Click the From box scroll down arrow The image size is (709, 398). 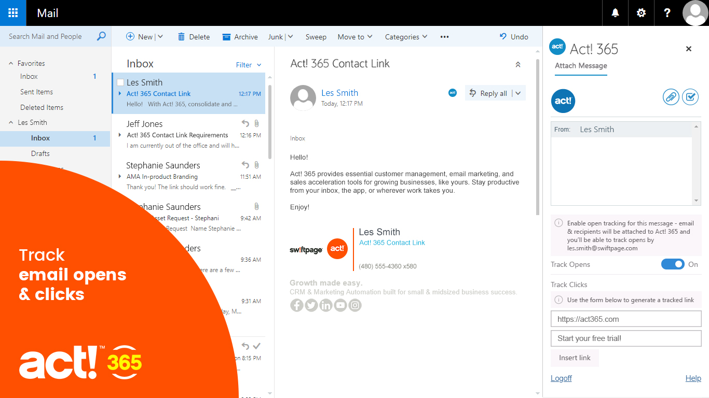point(697,201)
